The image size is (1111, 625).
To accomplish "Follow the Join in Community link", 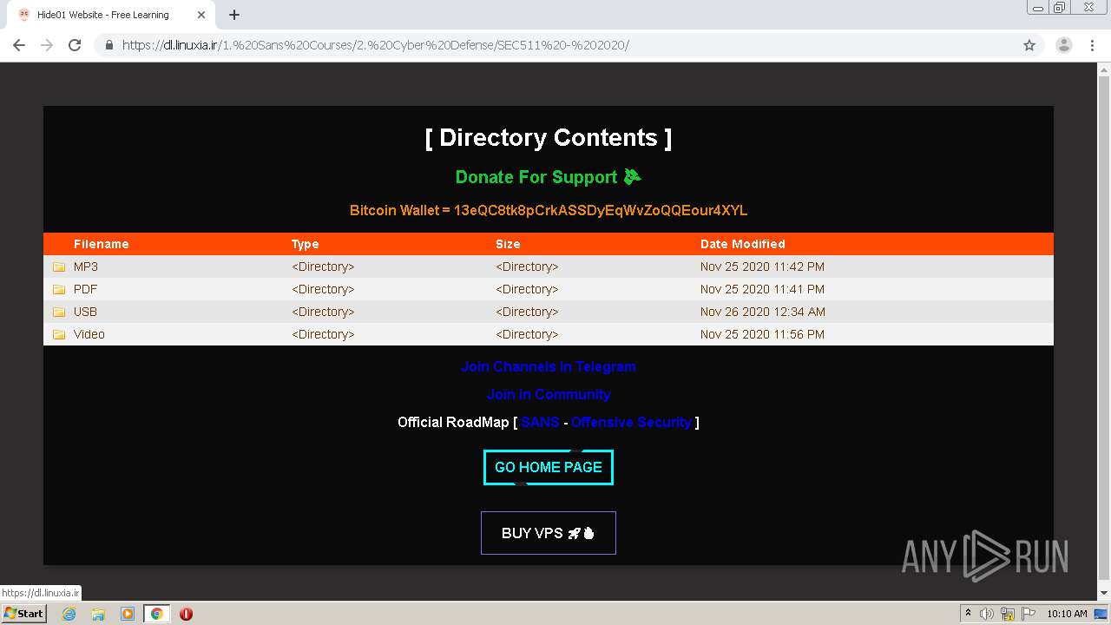I will (x=549, y=394).
